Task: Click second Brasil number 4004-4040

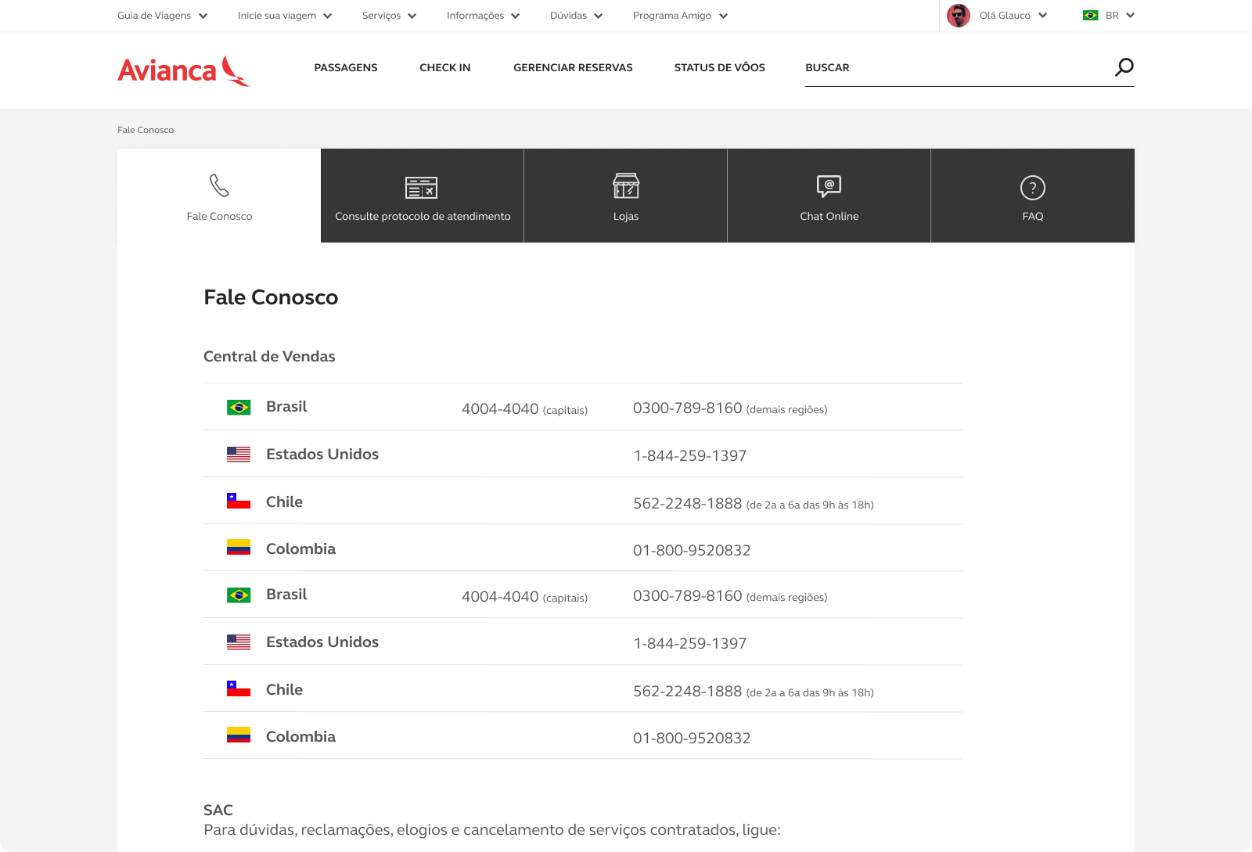Action: [500, 596]
